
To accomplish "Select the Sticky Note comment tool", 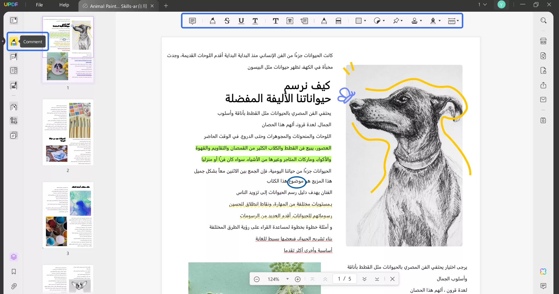I will 192,21.
